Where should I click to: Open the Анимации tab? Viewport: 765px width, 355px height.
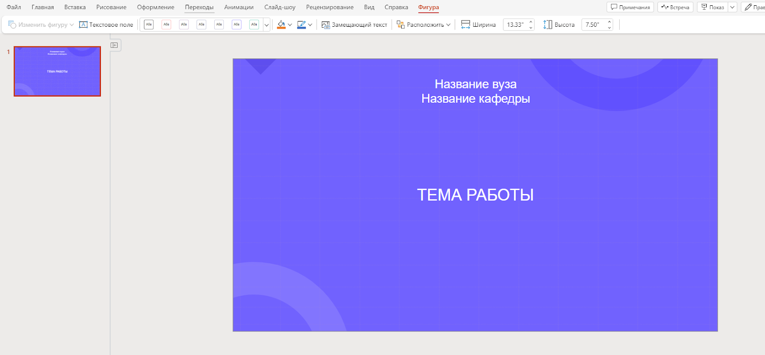coord(239,7)
